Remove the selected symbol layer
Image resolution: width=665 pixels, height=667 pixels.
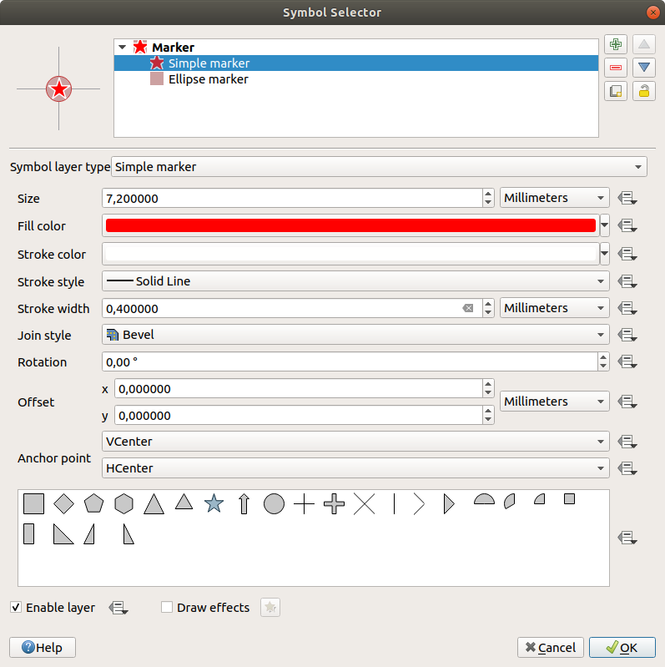click(617, 68)
